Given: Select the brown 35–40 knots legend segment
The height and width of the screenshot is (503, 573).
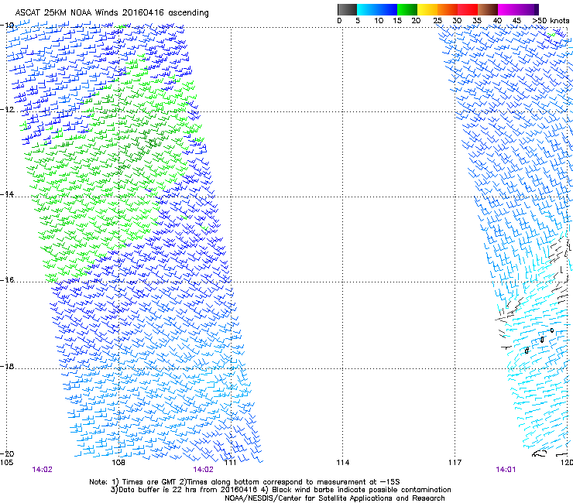Looking at the screenshot, I should [x=488, y=9].
